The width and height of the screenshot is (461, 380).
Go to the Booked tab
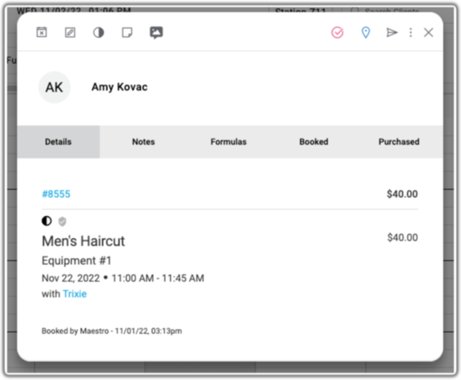(314, 142)
